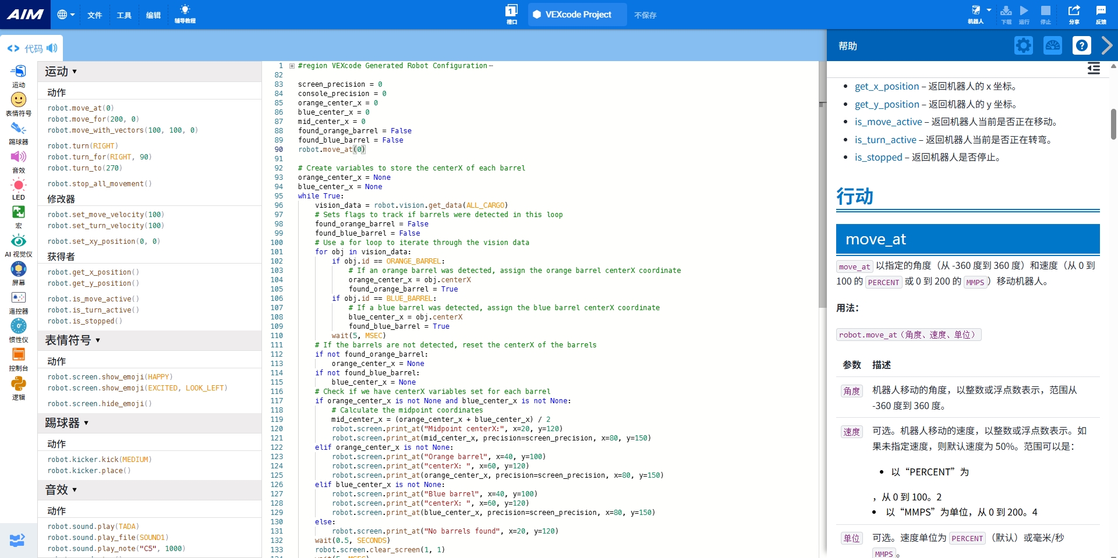Click the robot.move_at(0) toolbox command
The image size is (1118, 558).
[x=81, y=108]
